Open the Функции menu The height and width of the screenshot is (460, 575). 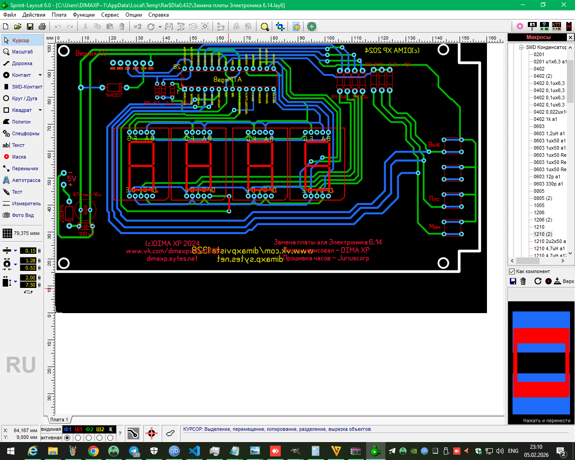tap(84, 15)
